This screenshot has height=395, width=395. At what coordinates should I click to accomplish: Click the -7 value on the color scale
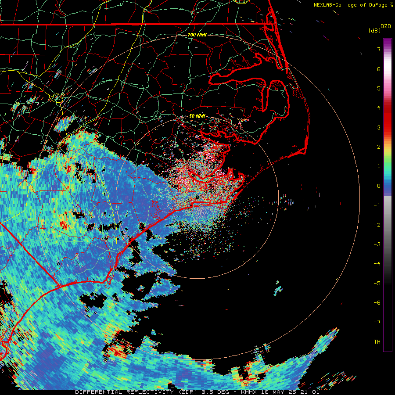tap(377, 322)
